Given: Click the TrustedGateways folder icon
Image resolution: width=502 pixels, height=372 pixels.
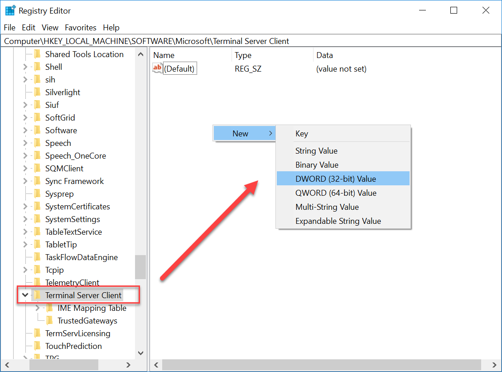Looking at the screenshot, I should (x=50, y=321).
